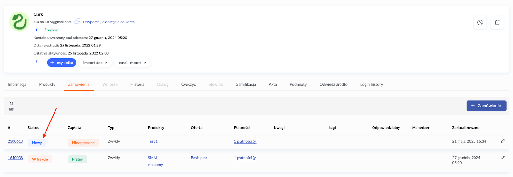Click 'Przypomnij o dostępie do konta' link
513x177 pixels.
point(109,22)
